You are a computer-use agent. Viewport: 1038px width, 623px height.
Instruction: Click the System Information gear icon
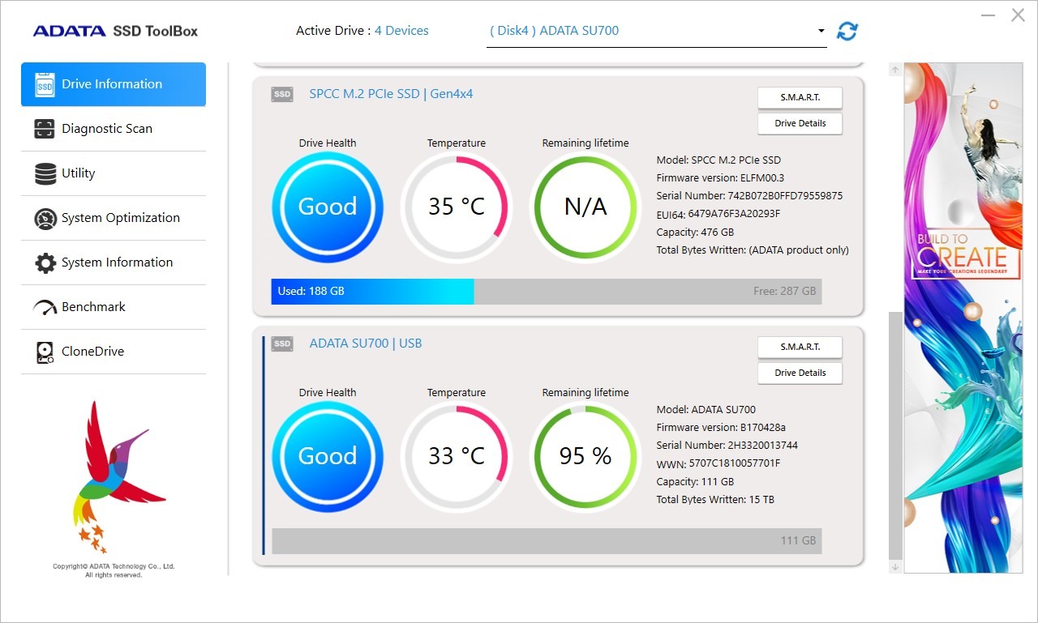tap(45, 262)
